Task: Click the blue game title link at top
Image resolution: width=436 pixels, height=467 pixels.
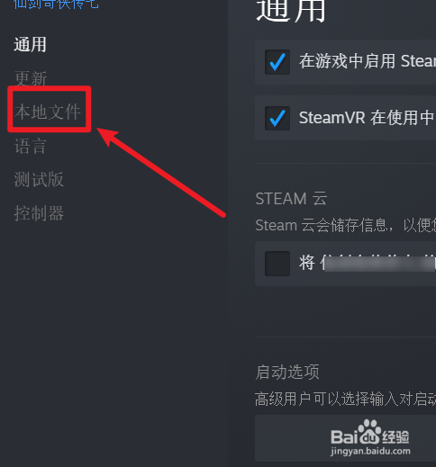Action: click(x=56, y=4)
